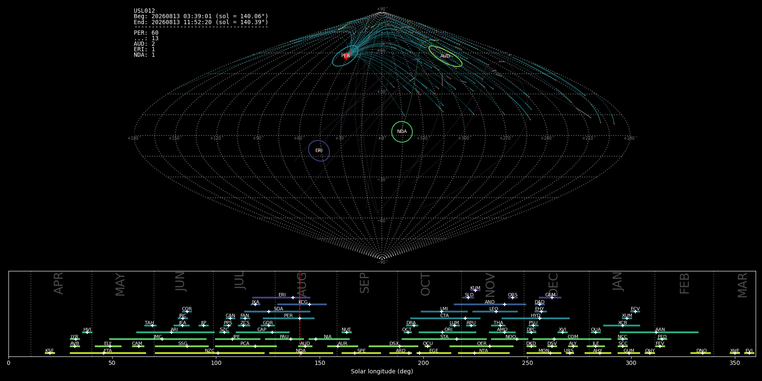Click the LEO shower bar in November
The image size is (762, 381).
(495, 312)
